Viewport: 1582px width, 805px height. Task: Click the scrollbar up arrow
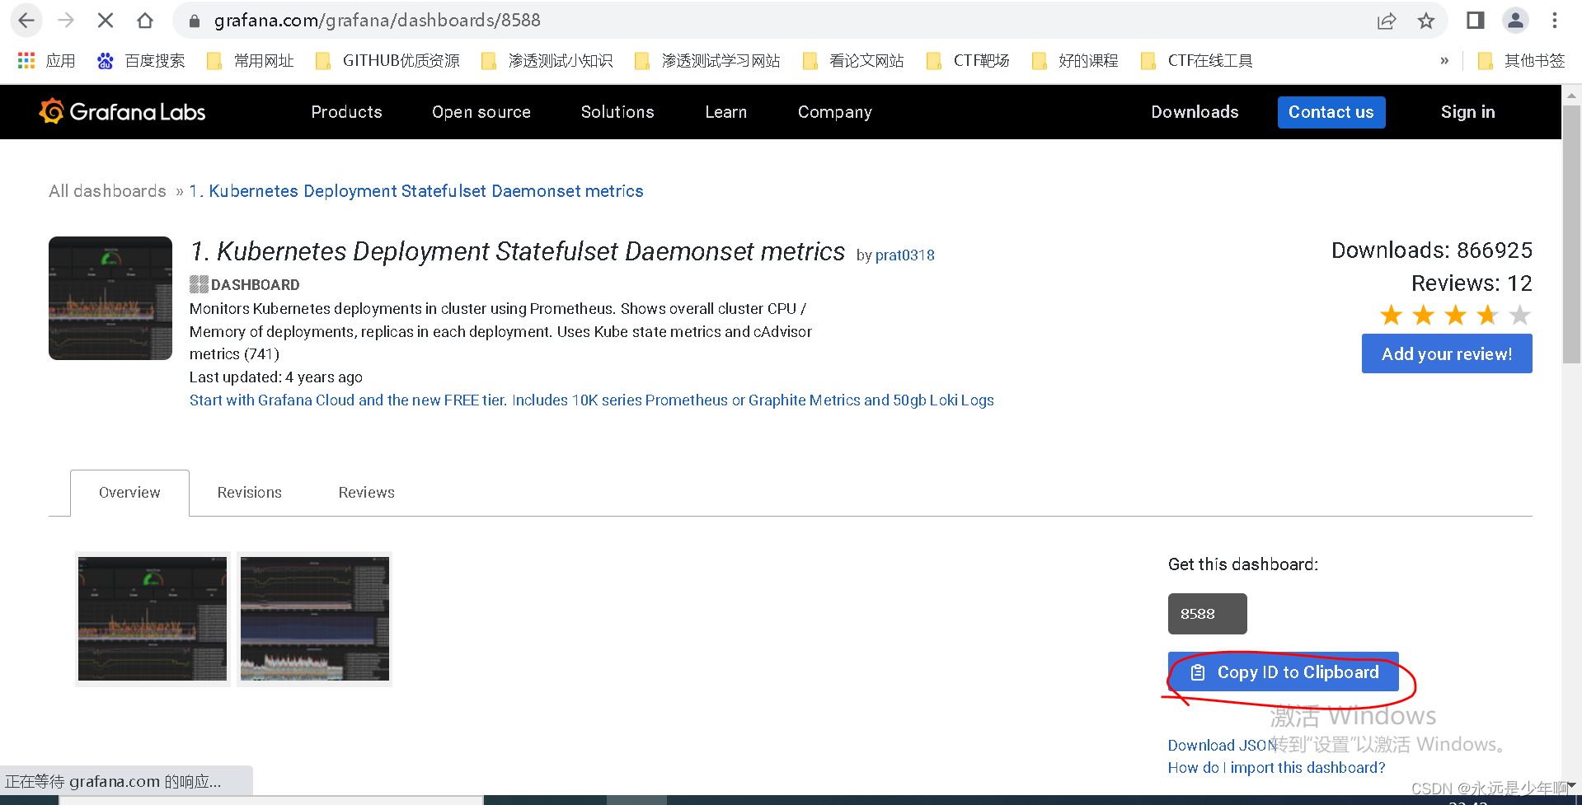coord(1571,95)
